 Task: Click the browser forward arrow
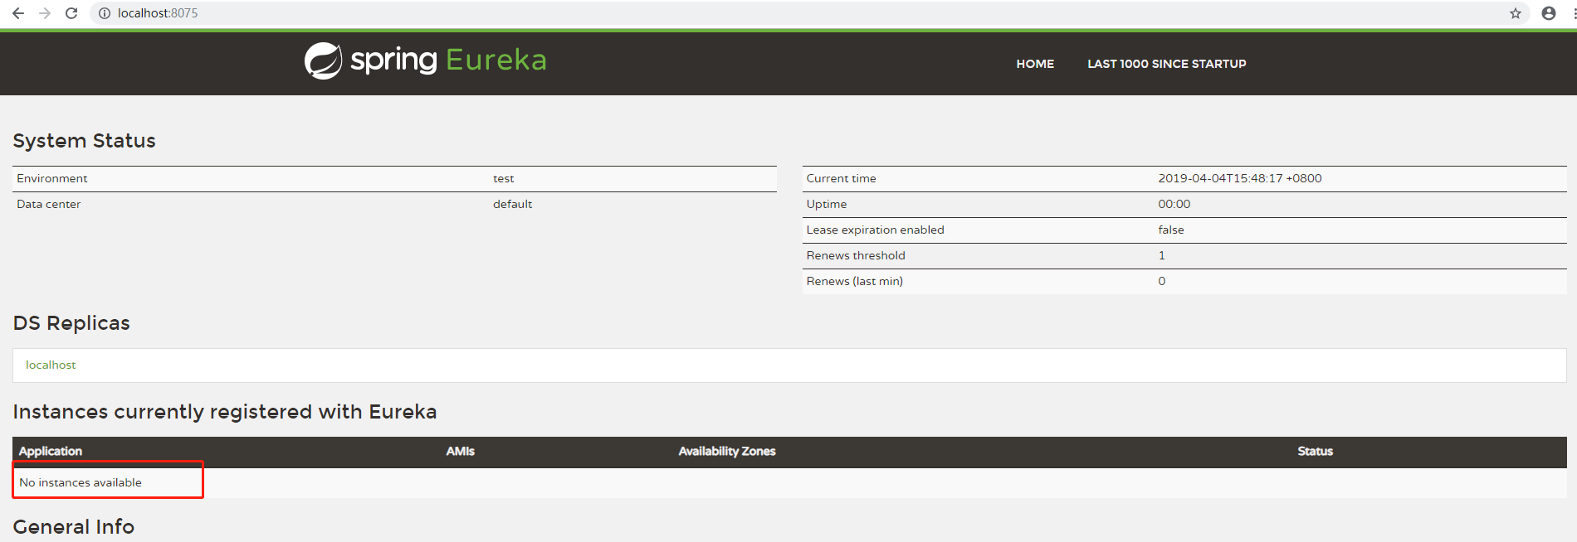tap(45, 13)
